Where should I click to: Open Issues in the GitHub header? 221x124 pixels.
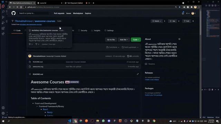(x=69, y=13)
